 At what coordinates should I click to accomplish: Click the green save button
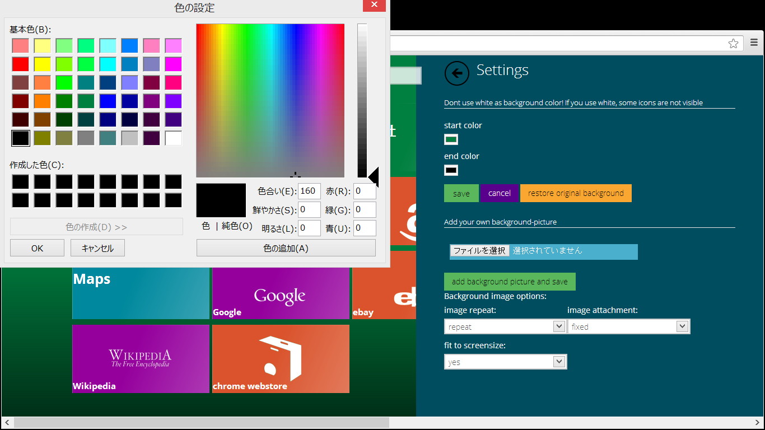tap(461, 193)
